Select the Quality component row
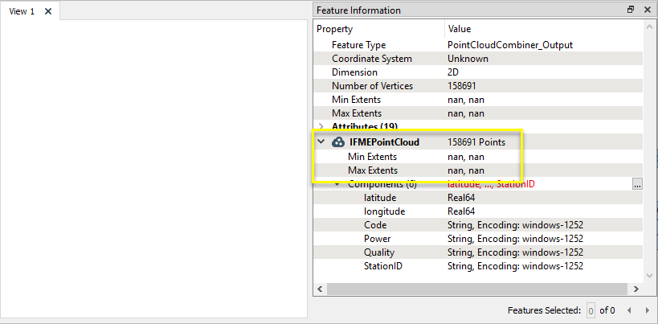The image size is (658, 324). [478, 252]
